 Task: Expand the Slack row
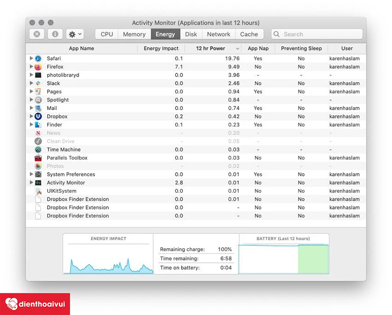(x=31, y=83)
